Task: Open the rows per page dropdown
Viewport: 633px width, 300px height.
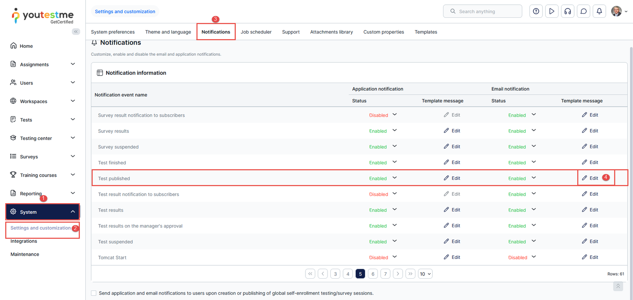Action: tap(425, 274)
